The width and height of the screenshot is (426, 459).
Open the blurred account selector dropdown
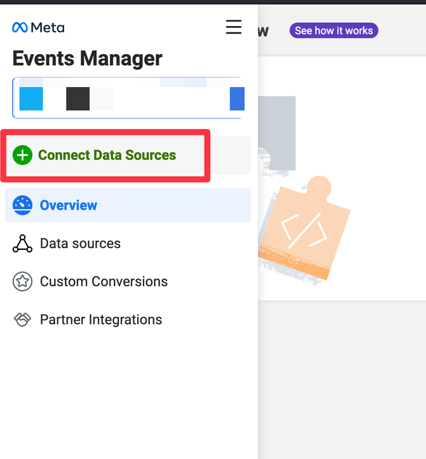(128, 98)
